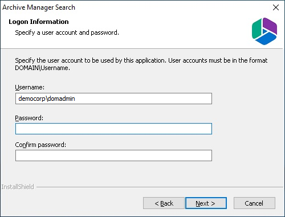This screenshot has height=217, width=285.
Task: Select the Confirm password field
Action: pos(113,155)
